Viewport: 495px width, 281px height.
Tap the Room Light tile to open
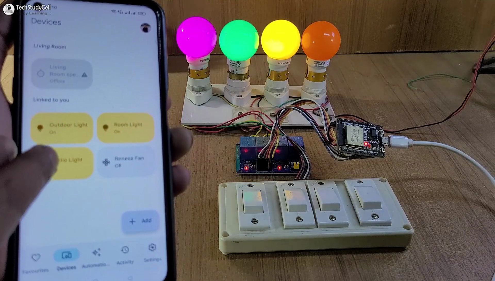[x=126, y=127]
